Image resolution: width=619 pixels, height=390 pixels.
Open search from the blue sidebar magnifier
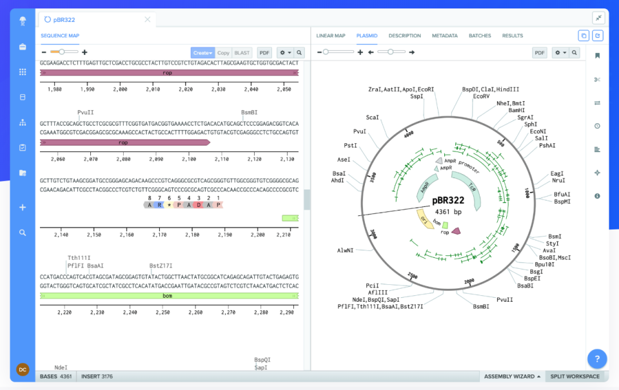click(x=22, y=232)
